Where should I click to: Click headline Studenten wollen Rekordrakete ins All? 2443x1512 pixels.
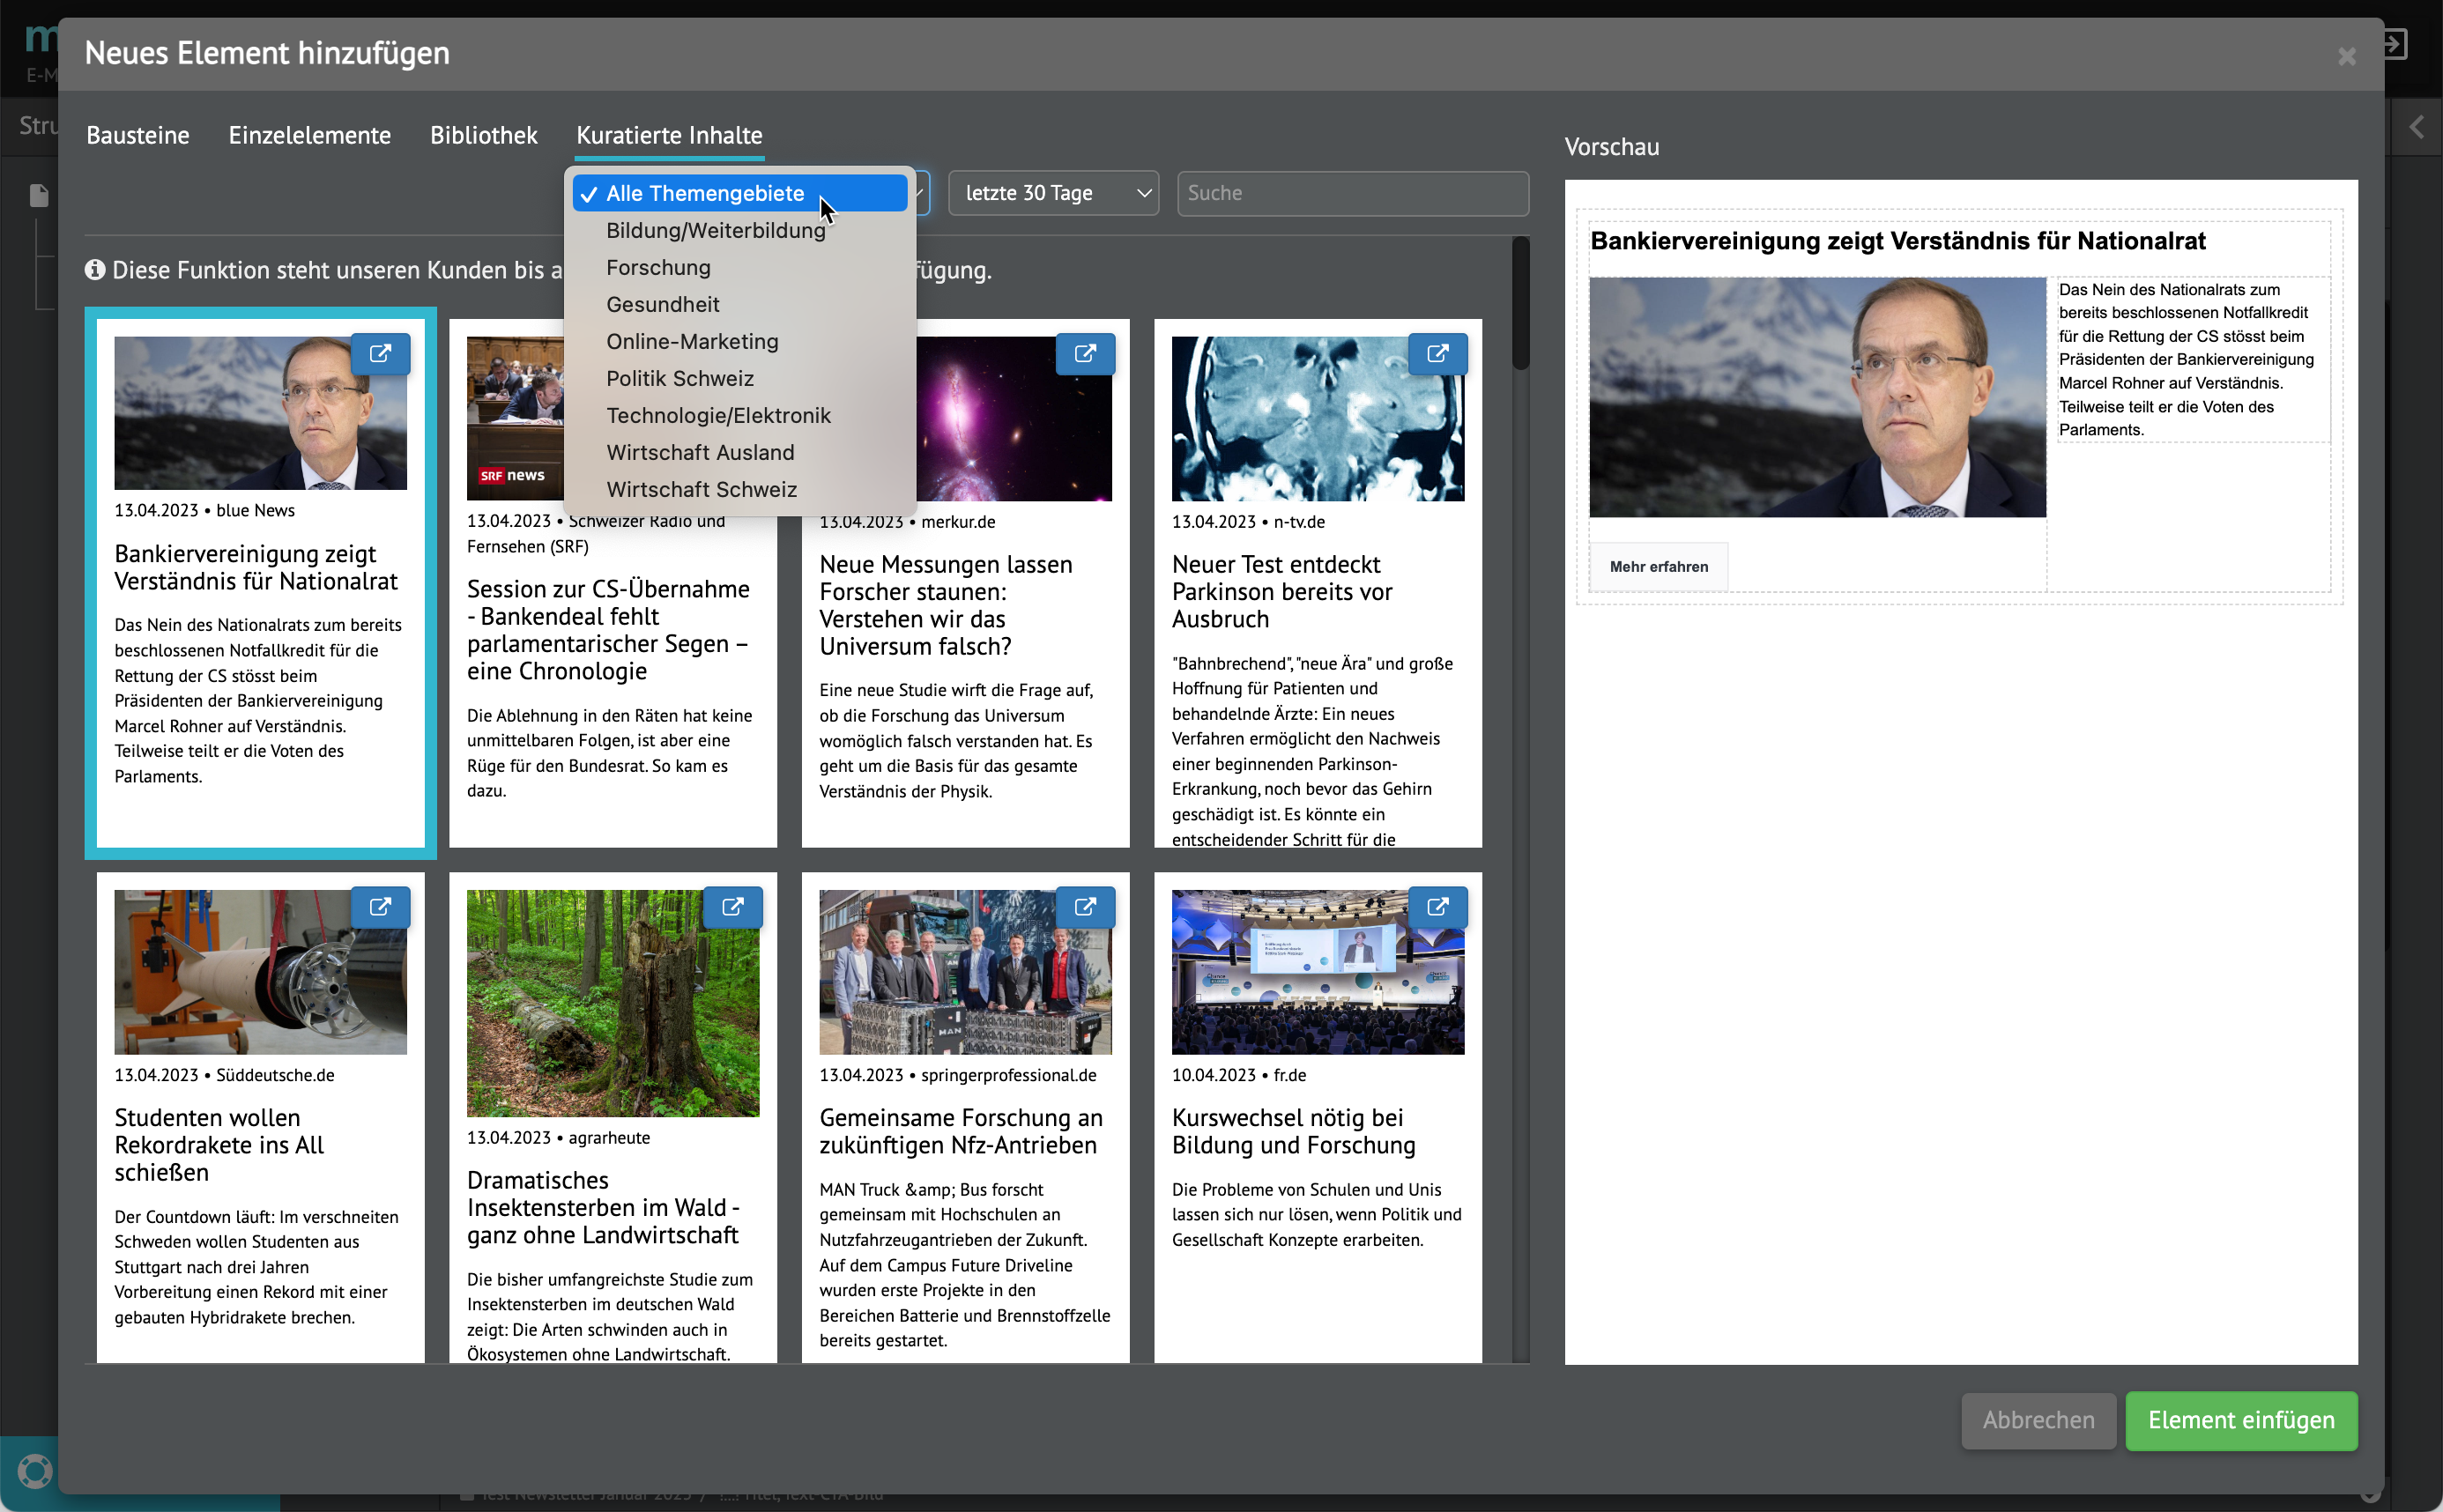[219, 1145]
